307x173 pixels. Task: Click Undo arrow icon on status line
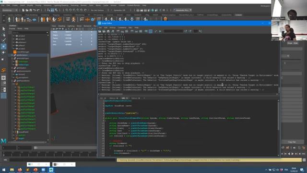(x=34, y=10)
